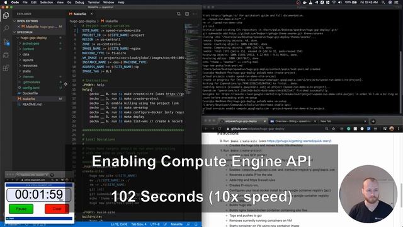Close the New Tab browser tab
Image resolution: width=403 pixels, height=227 pixels.
(365, 121)
